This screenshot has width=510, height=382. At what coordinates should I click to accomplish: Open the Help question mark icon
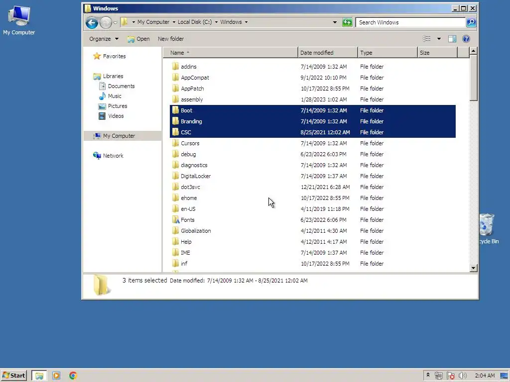tap(466, 39)
